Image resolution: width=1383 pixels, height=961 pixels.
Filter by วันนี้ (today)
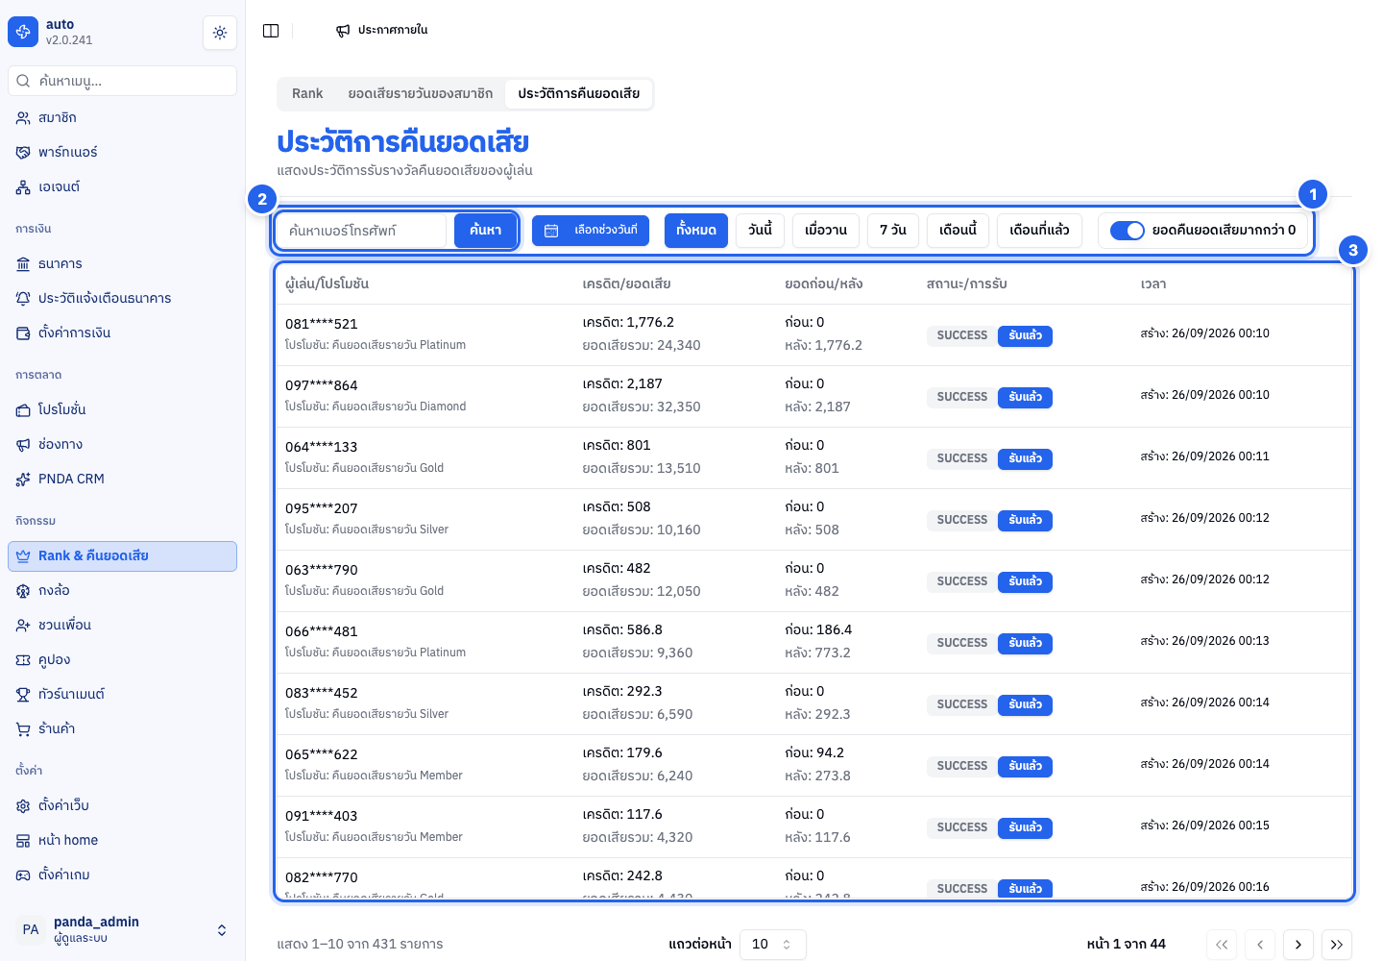point(761,231)
